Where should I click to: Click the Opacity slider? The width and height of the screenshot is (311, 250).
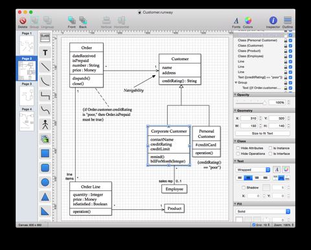251,103
